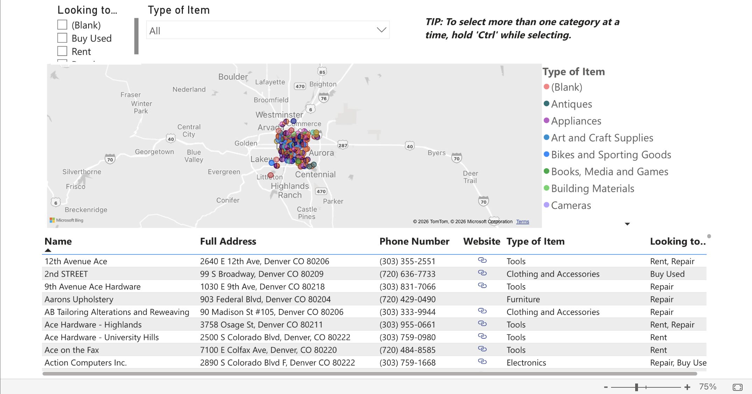Sort by Website column header
Screen dimensions: 752x394
click(x=482, y=241)
